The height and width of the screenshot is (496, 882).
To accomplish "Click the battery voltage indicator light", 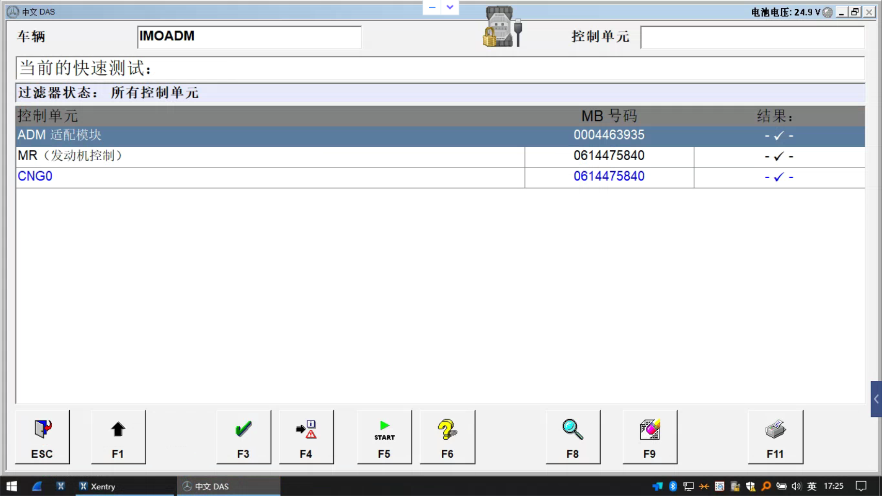I will point(828,12).
